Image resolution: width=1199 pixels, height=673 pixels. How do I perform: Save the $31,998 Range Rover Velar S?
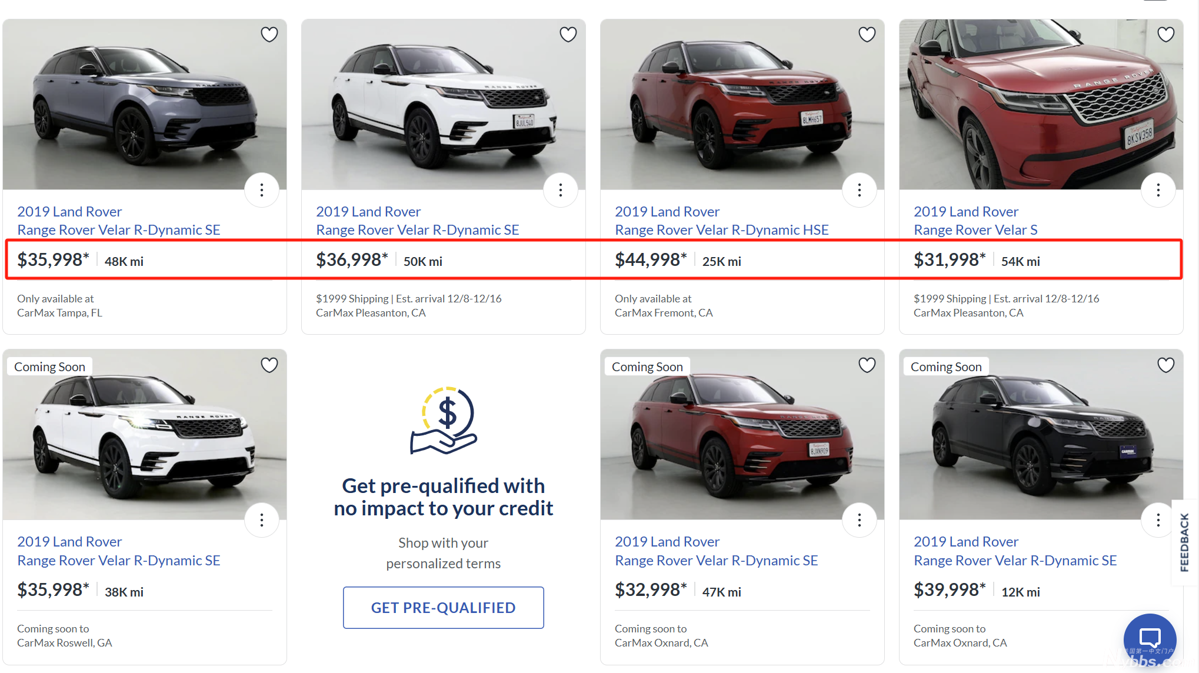point(1166,35)
